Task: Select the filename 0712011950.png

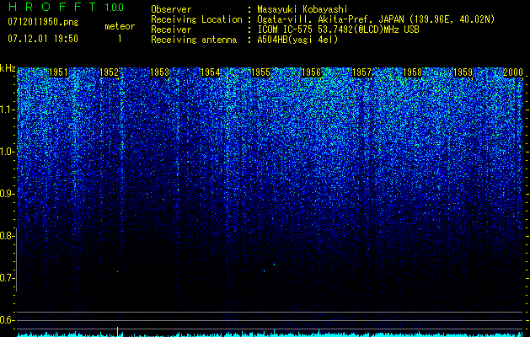Action: pos(43,22)
